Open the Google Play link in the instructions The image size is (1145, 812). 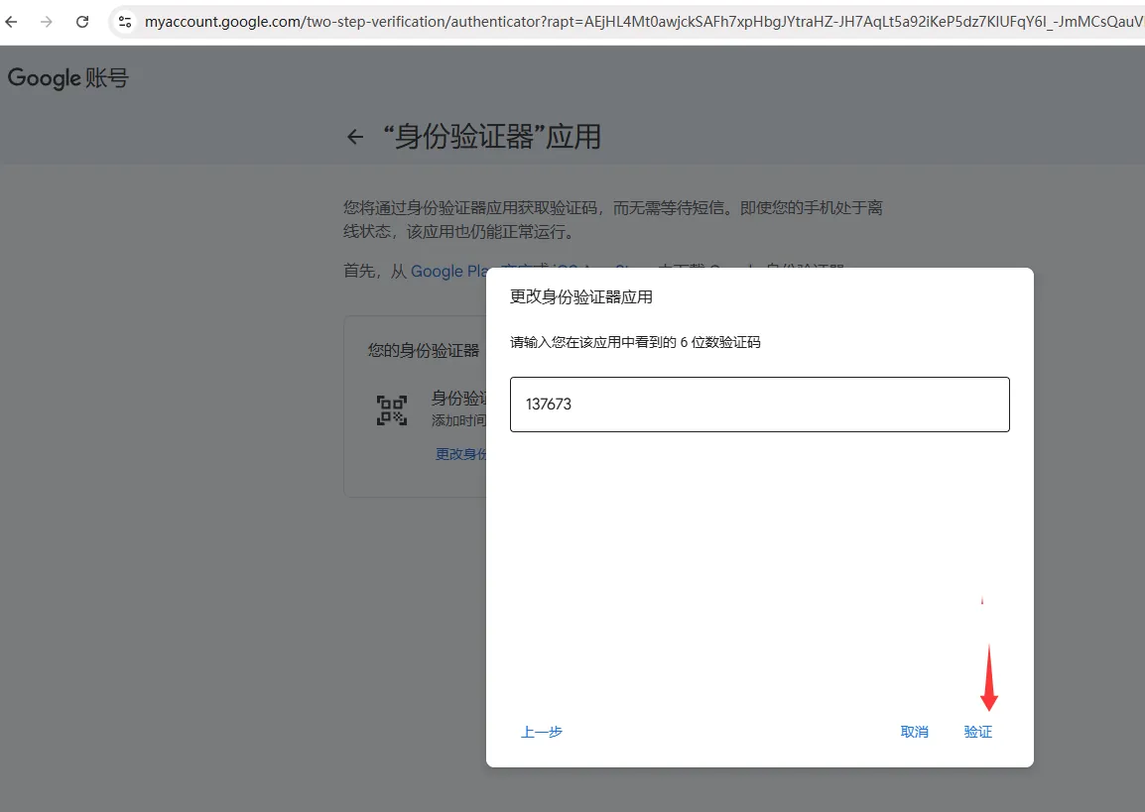448,272
